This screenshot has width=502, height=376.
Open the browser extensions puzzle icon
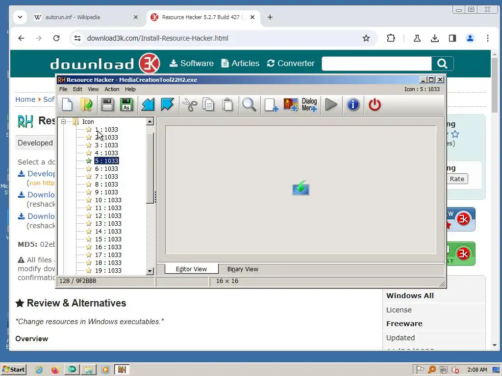(391, 38)
